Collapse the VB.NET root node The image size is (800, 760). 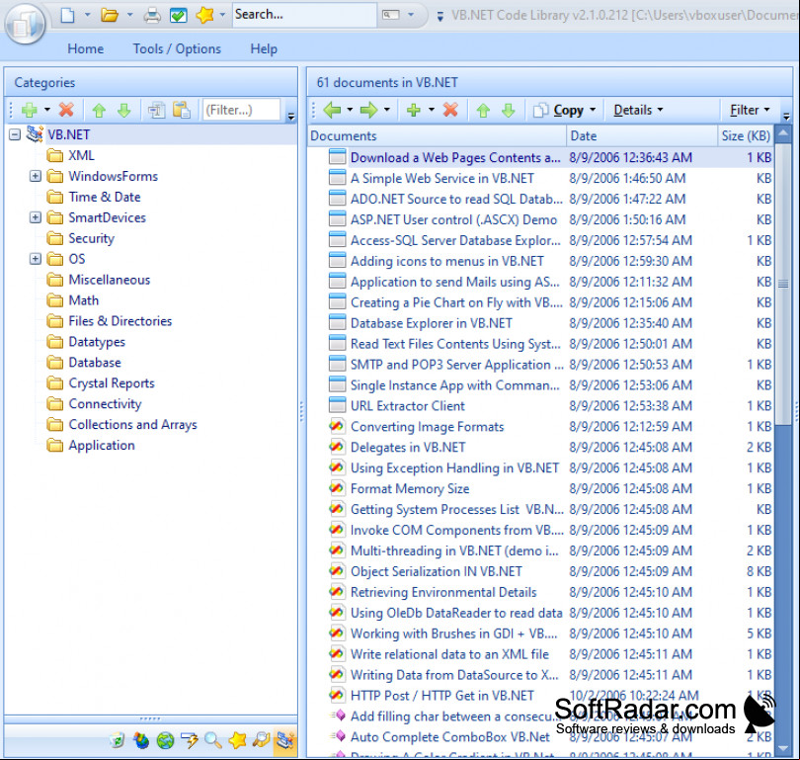pyautogui.click(x=15, y=134)
